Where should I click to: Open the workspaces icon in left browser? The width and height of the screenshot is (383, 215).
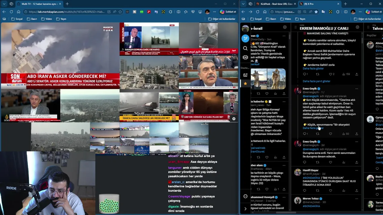(11, 4)
